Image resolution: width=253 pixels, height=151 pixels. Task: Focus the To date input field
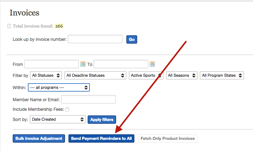tap(121, 64)
